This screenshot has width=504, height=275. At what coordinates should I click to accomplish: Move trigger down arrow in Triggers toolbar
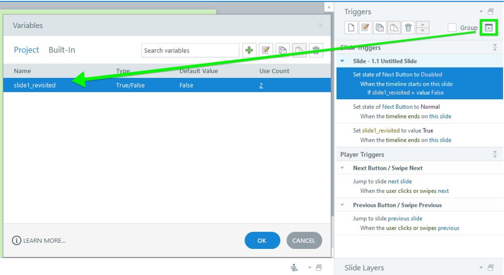(x=422, y=31)
